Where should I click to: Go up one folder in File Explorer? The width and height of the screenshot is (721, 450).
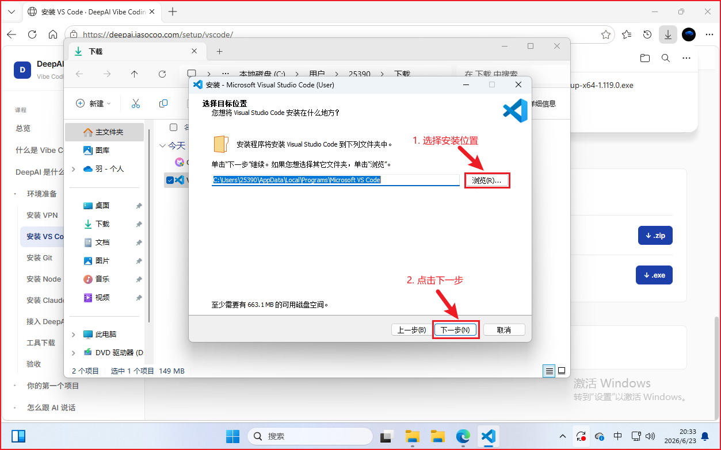pos(135,74)
